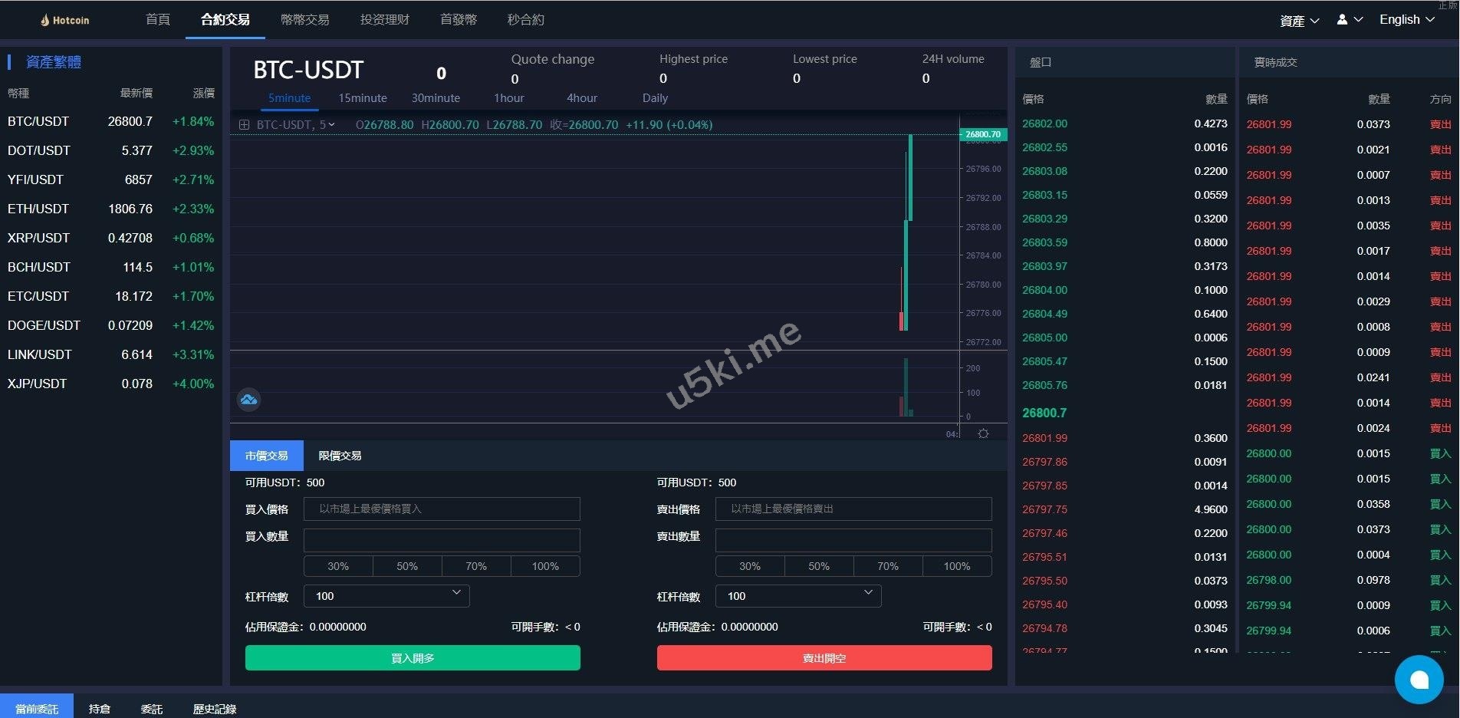This screenshot has width=1460, height=718.
Task: Open the sell-side 杠杆倍數 leverage dropdown
Action: coord(798,596)
